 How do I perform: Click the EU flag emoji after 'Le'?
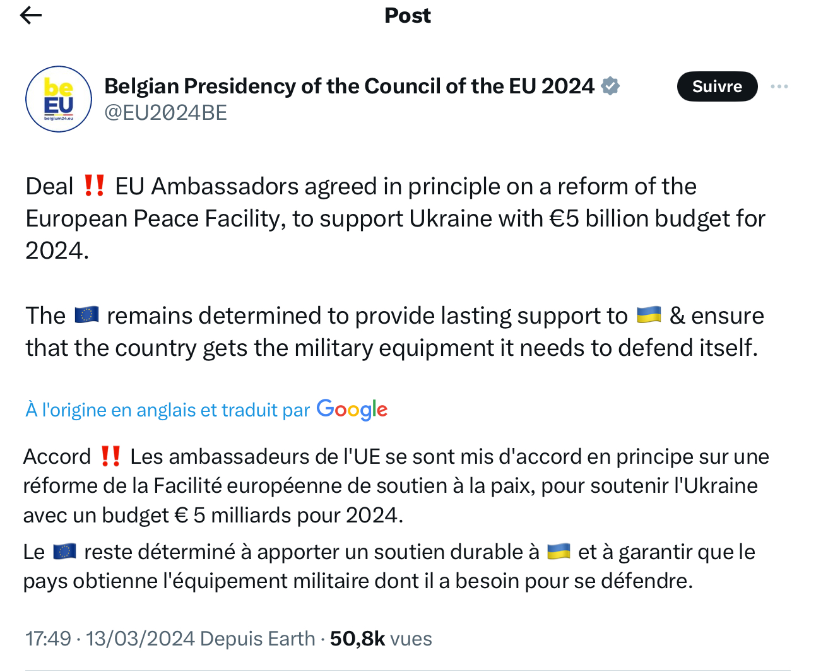(64, 552)
